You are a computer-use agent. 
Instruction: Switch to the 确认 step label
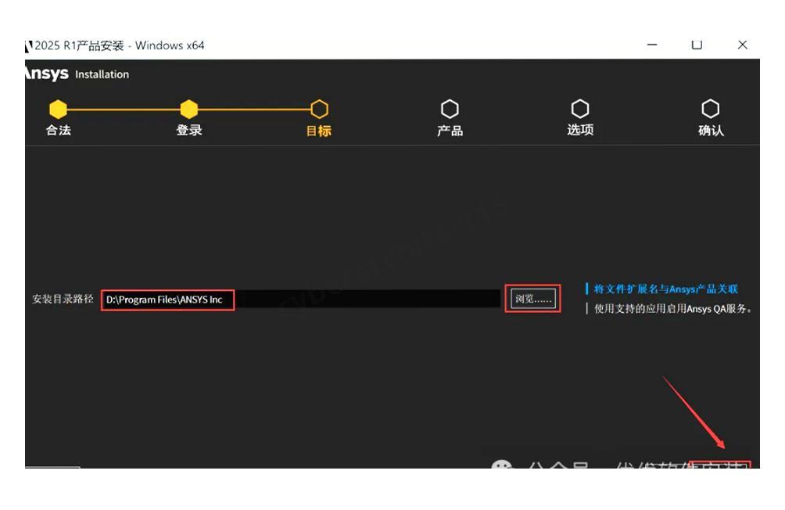tap(710, 131)
